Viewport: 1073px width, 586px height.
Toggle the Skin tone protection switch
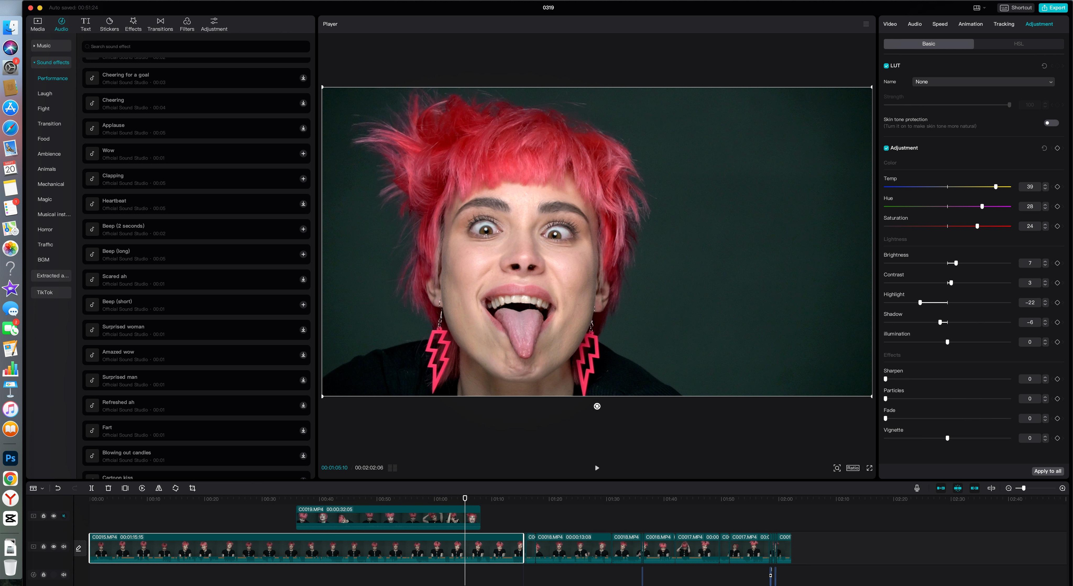point(1051,123)
